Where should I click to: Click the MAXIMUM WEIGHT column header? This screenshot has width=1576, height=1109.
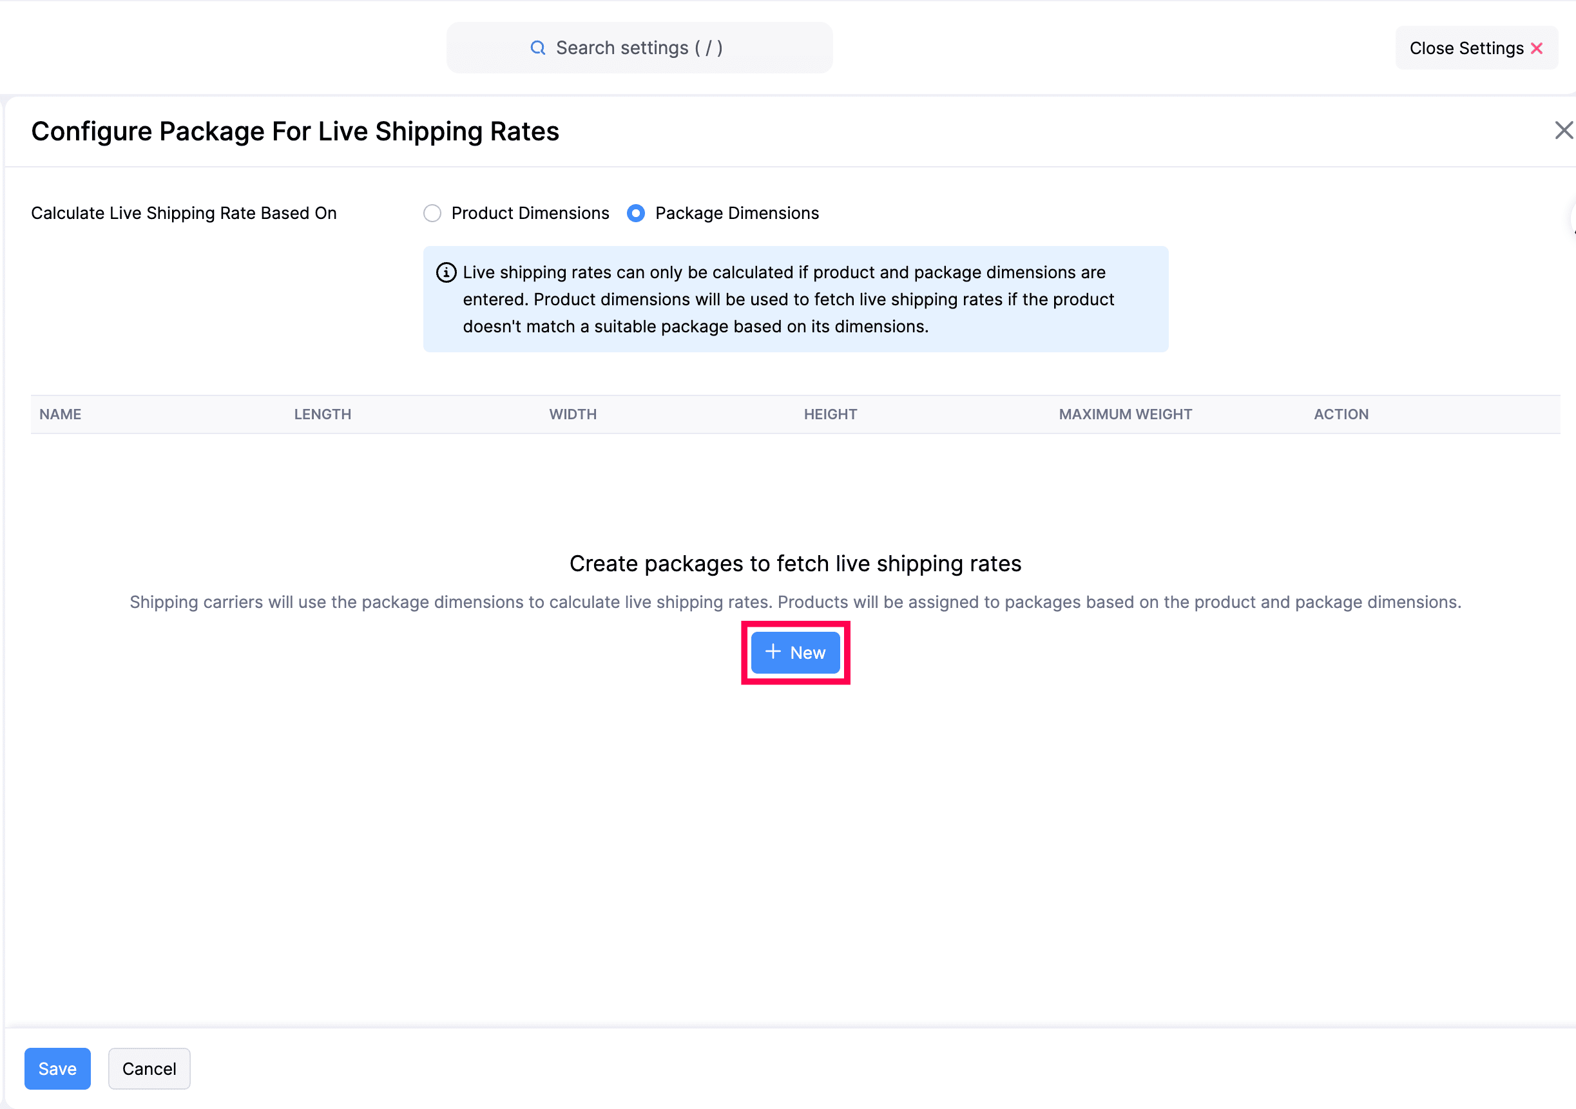point(1126,415)
